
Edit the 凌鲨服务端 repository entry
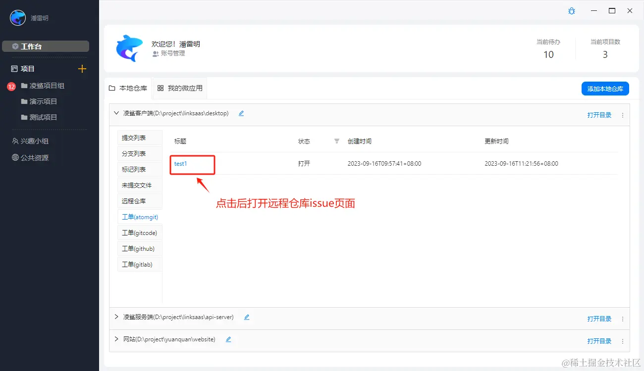(x=247, y=317)
